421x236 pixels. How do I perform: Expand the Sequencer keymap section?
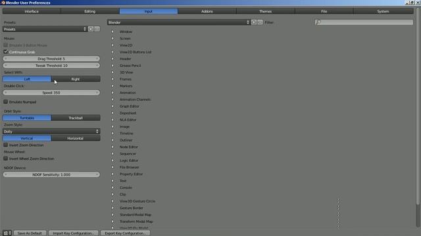pos(112,153)
